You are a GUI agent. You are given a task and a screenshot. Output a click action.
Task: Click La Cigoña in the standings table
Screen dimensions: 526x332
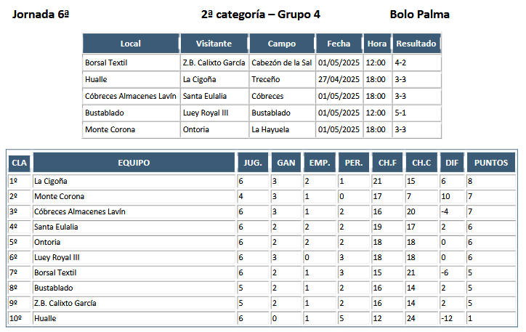pyautogui.click(x=51, y=181)
